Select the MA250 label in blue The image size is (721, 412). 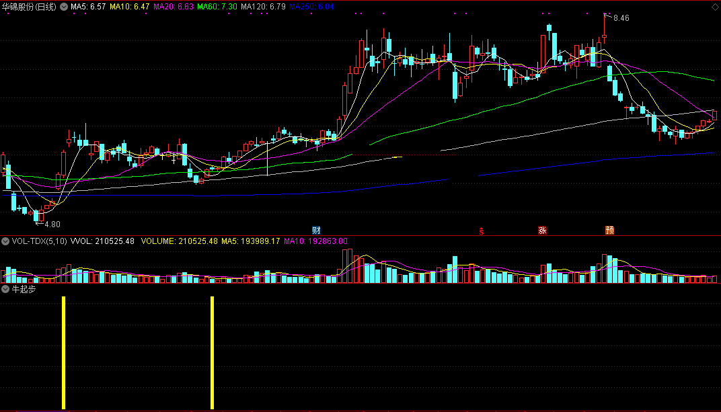(311, 7)
